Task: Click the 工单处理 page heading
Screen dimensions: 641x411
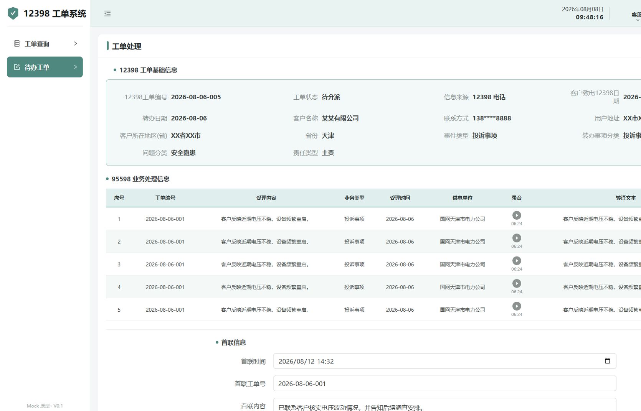Action: pos(127,46)
